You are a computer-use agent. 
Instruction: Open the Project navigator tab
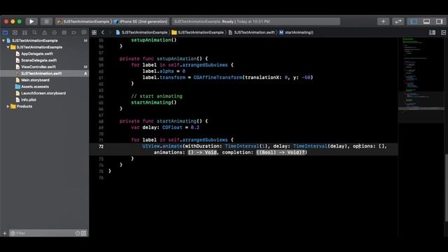click(x=5, y=33)
